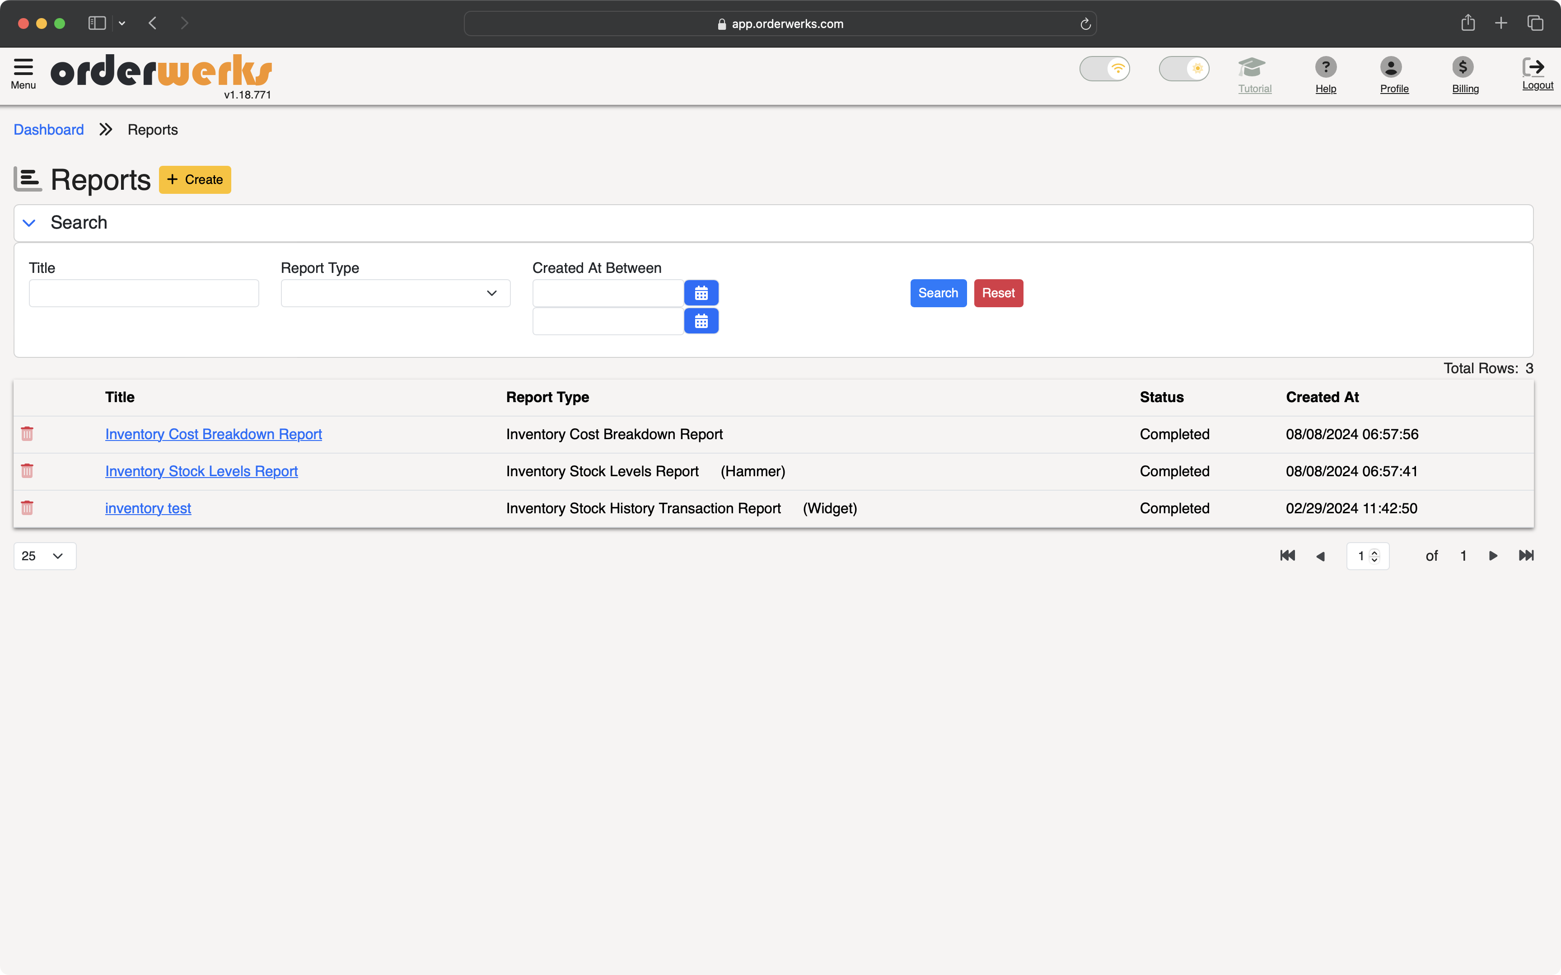Open the Billing dollar icon
This screenshot has width=1561, height=975.
click(1463, 67)
